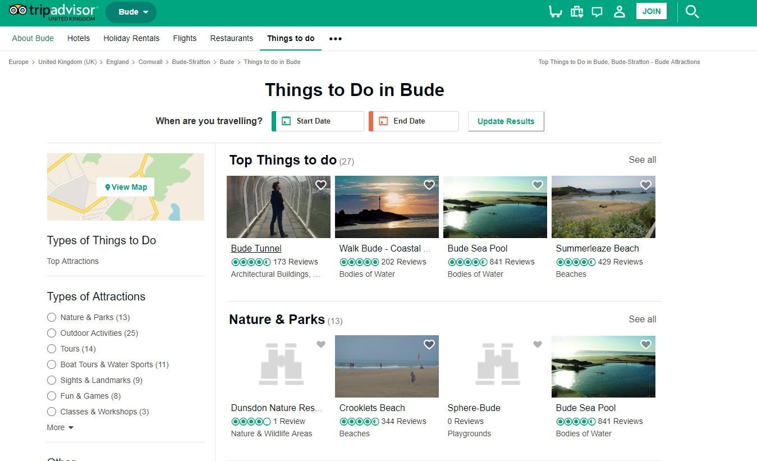Click Update Results button

506,121
